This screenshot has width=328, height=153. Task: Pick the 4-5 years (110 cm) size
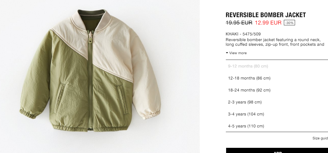(277, 126)
